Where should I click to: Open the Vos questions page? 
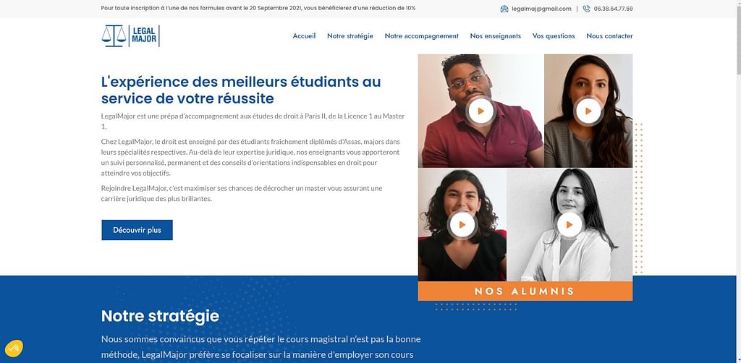(x=554, y=36)
